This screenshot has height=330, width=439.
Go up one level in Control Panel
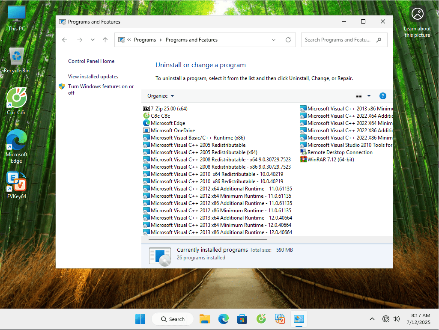point(105,40)
